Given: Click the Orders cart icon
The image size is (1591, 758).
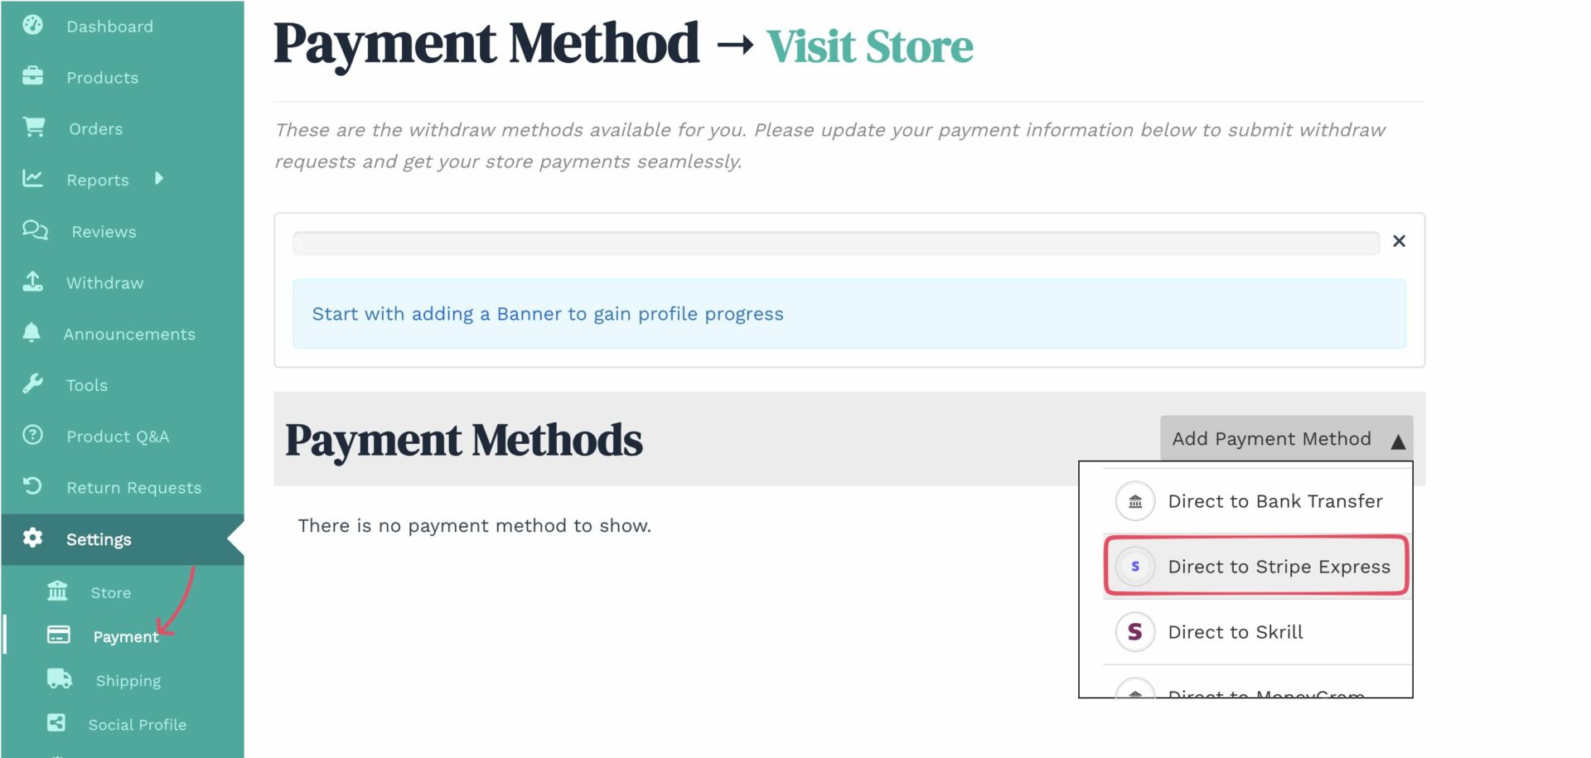Looking at the screenshot, I should tap(31, 128).
